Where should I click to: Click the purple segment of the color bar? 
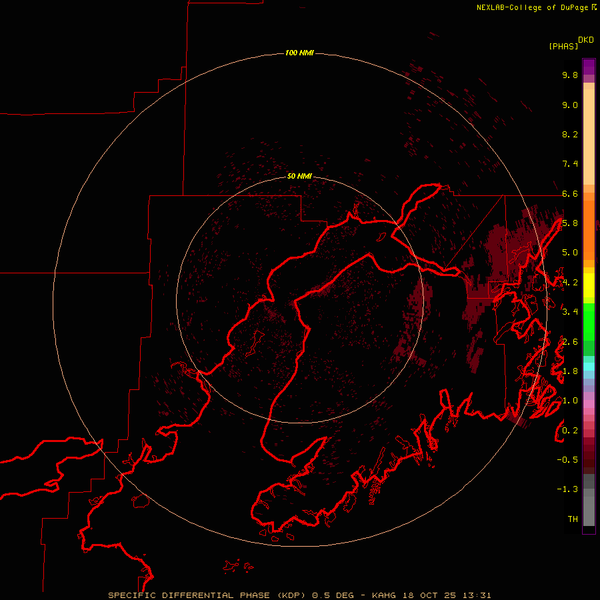point(589,67)
